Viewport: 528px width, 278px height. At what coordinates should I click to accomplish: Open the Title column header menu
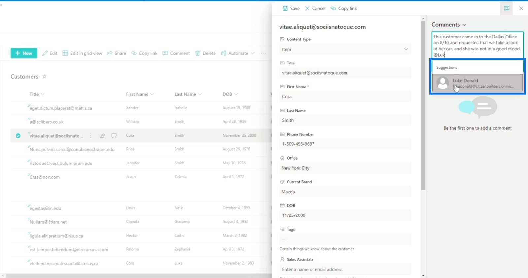37,94
